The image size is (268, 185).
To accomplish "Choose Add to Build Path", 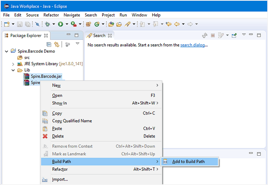I will click(190, 161).
